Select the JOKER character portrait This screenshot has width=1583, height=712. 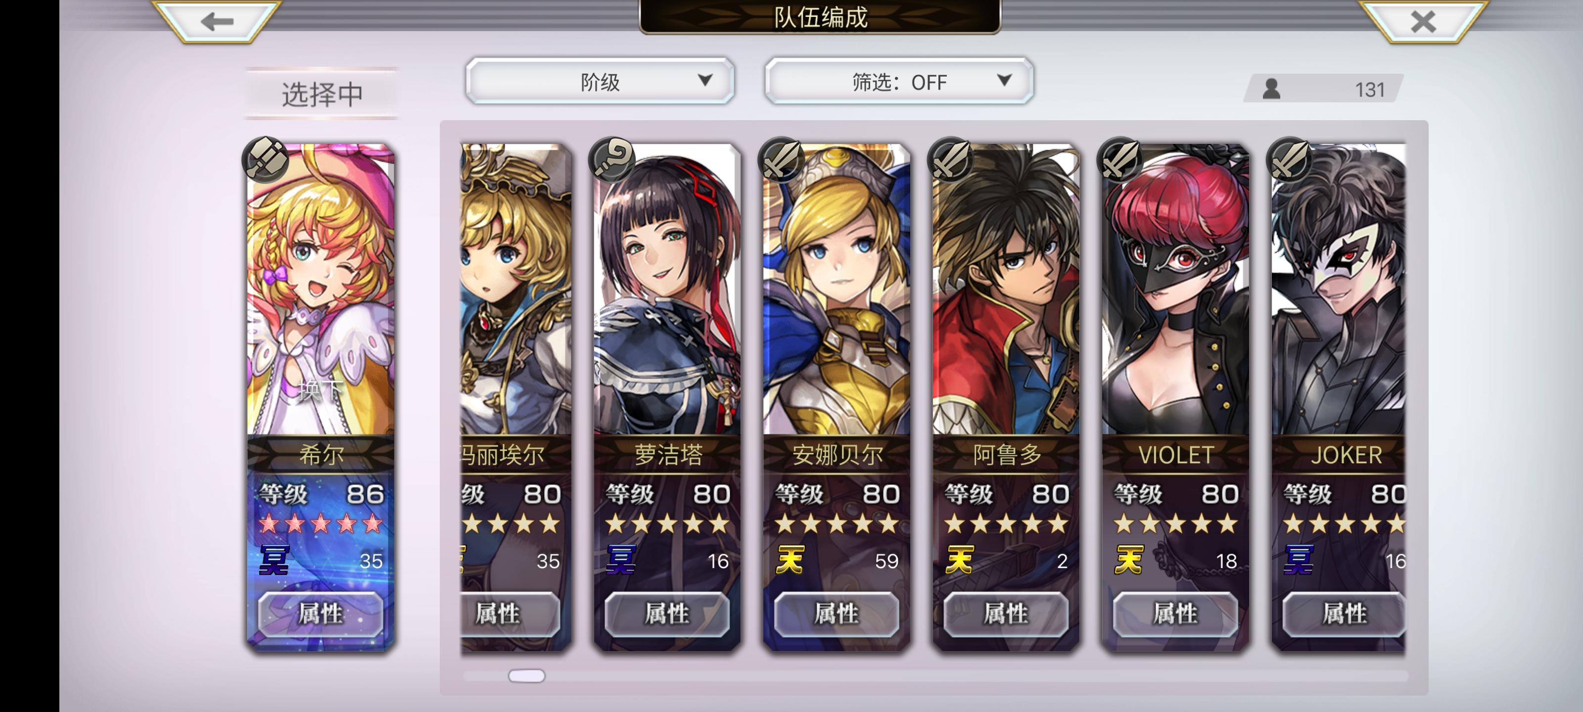pyautogui.click(x=1339, y=289)
